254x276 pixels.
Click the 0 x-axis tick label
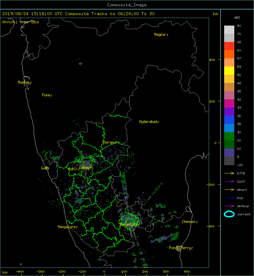tap(104, 272)
